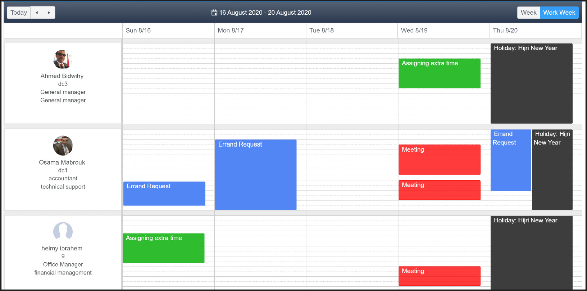Click Osama's code dc1

63,170
